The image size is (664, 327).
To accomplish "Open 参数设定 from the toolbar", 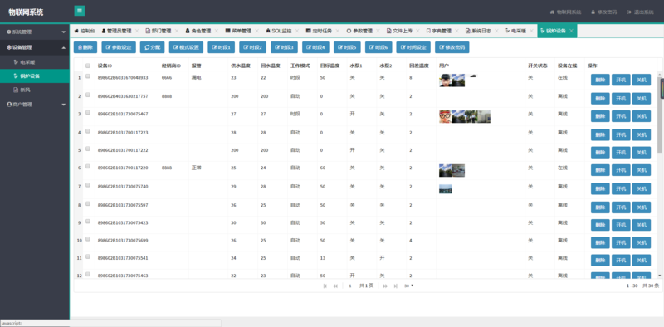I will 119,47.
